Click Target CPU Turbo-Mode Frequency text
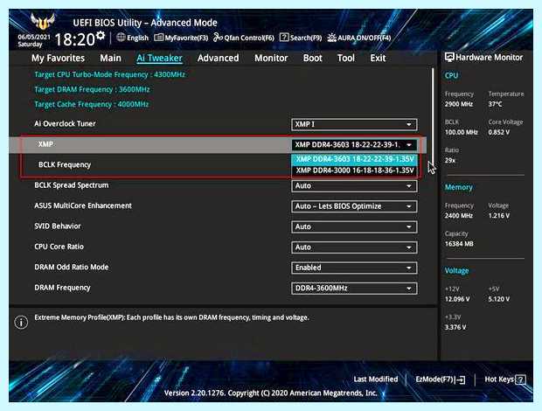542x411 pixels. point(109,74)
